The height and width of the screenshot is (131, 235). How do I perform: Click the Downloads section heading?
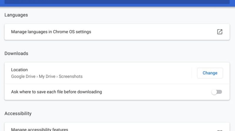pos(16,53)
